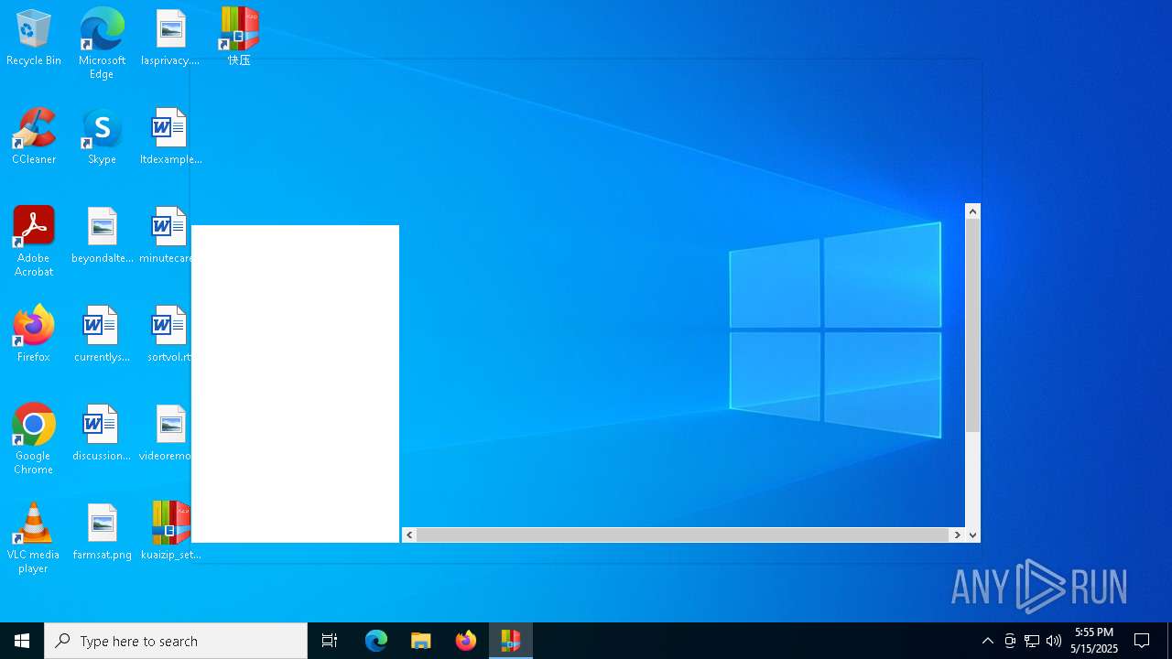Select the beyondalte image file icon

(102, 234)
